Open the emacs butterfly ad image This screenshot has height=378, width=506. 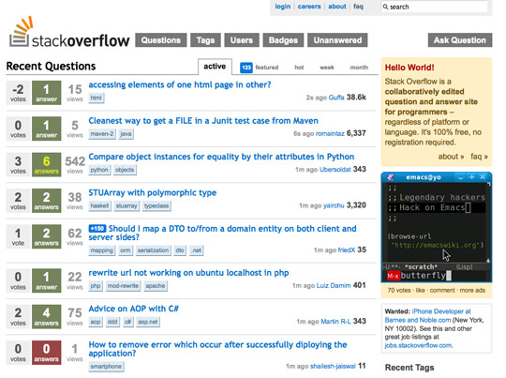437,227
